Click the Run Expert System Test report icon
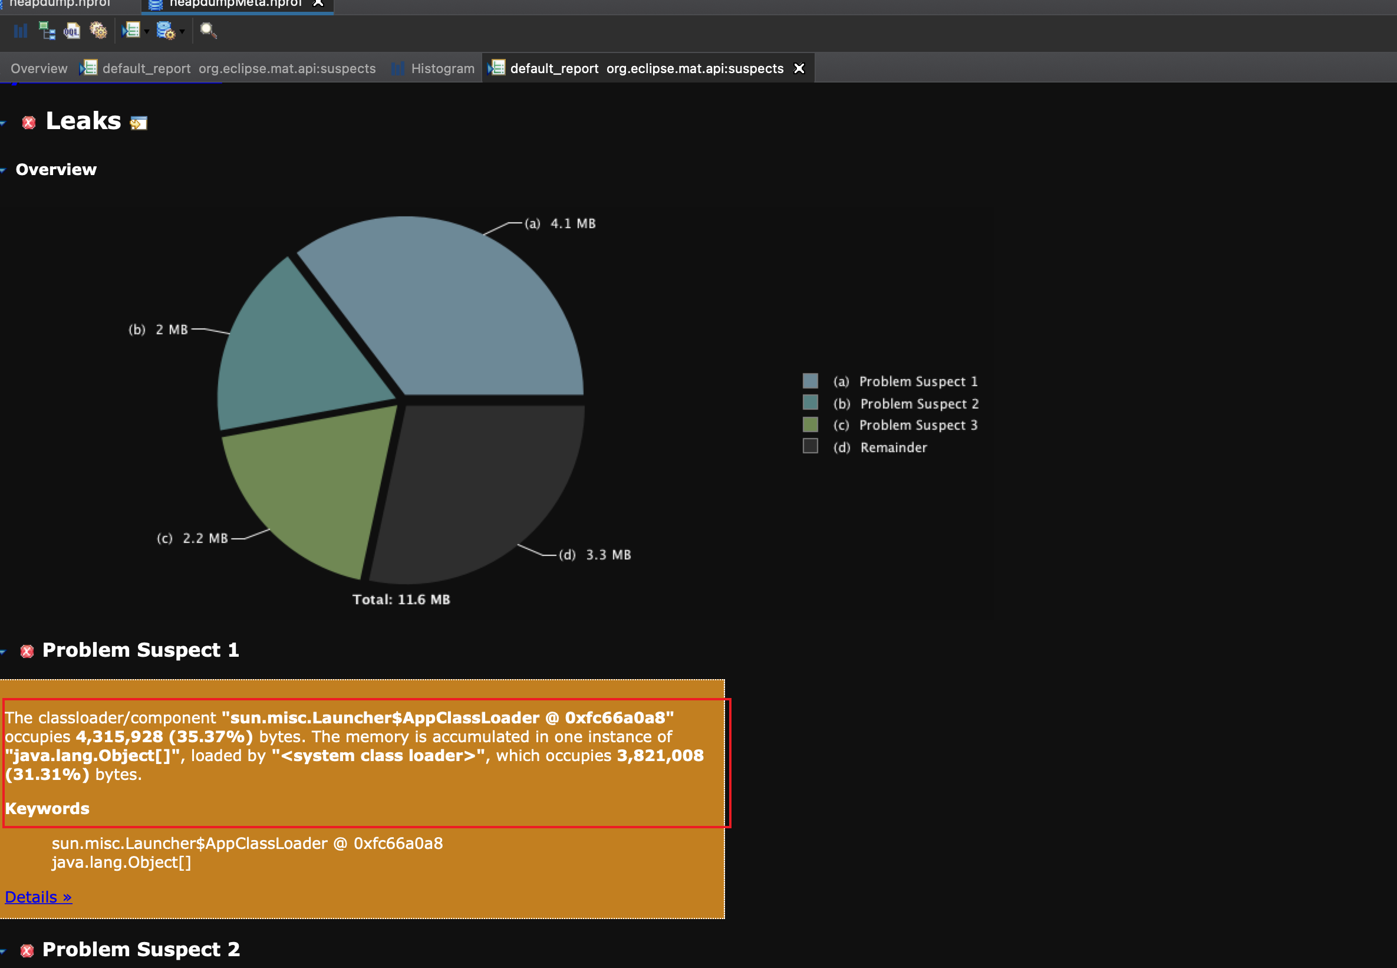The width and height of the screenshot is (1397, 968). tap(130, 30)
